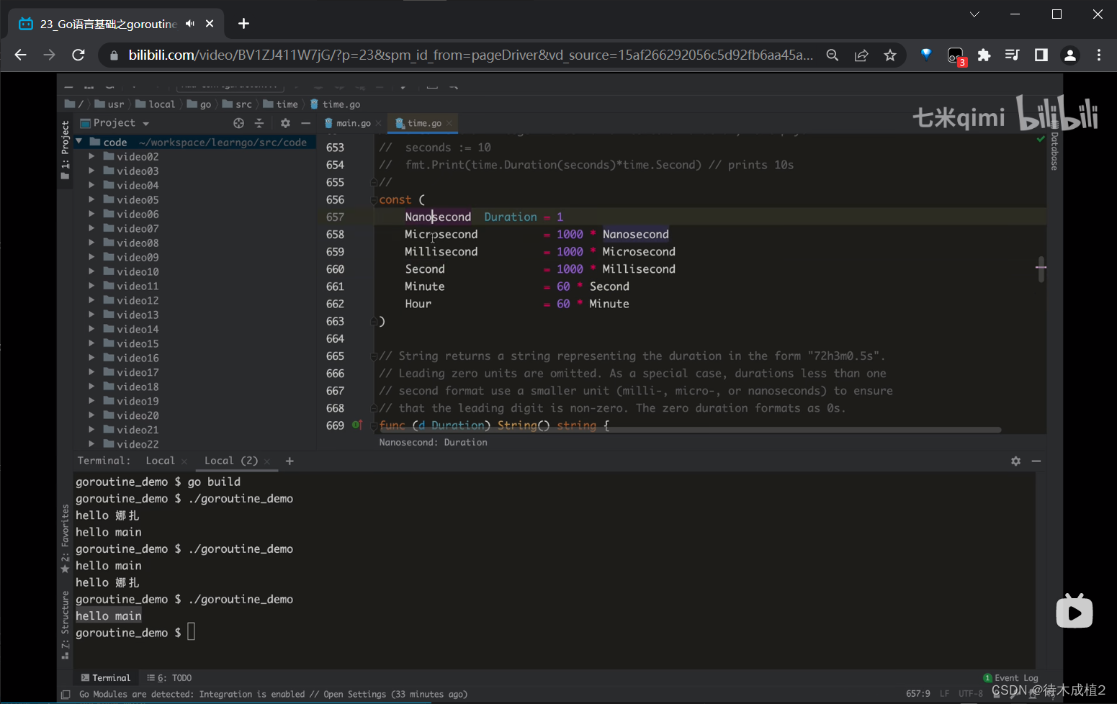Select the video16 folder row
This screenshot has height=704, width=1117.
194,358
